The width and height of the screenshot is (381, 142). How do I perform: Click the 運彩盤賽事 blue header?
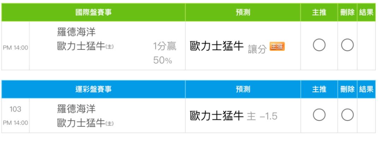[x=93, y=89]
